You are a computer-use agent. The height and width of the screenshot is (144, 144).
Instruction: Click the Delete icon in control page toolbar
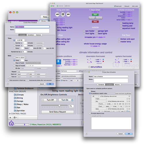66,6
